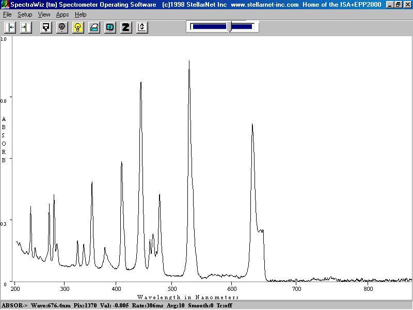
Task: Restore down the SpectraWiz window
Action: point(398,5)
